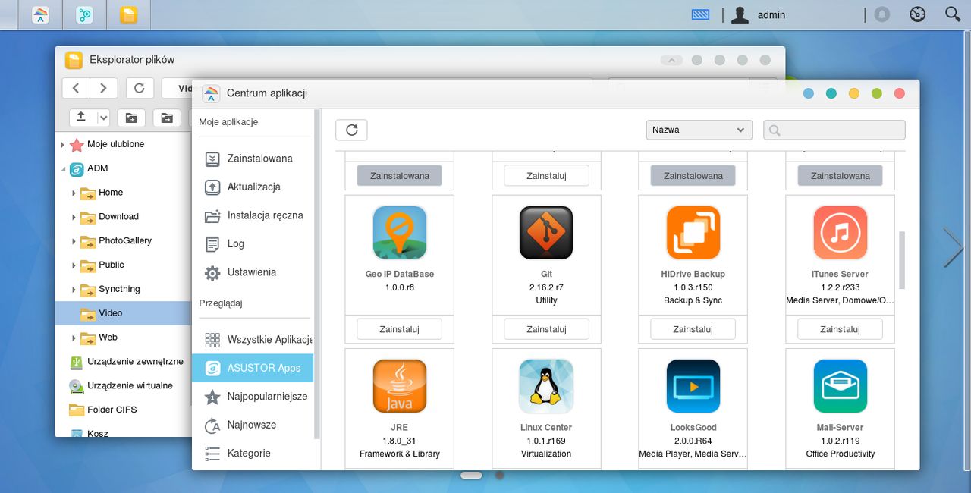Open Kategorie list
971x493 pixels.
pos(253,454)
